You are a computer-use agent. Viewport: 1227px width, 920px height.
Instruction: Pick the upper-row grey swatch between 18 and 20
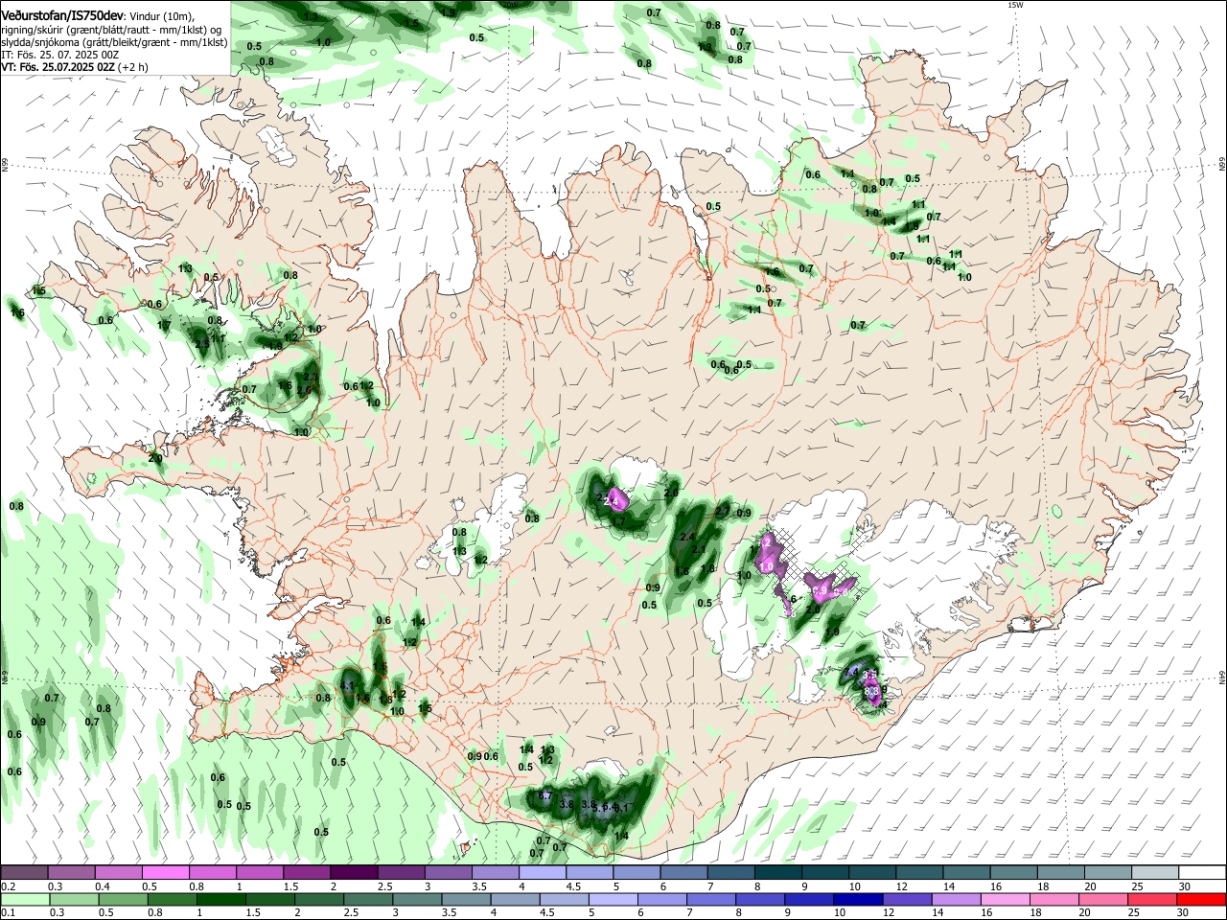pos(1060,872)
